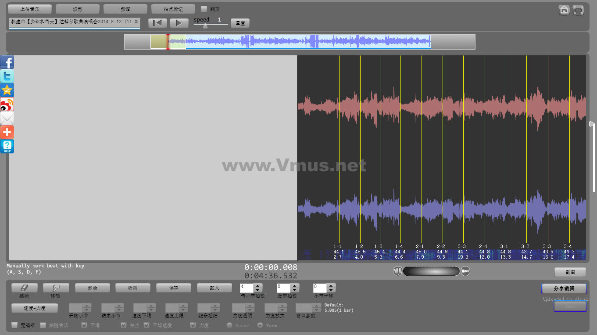Share via the Facebook sidebar icon

pyautogui.click(x=7, y=62)
